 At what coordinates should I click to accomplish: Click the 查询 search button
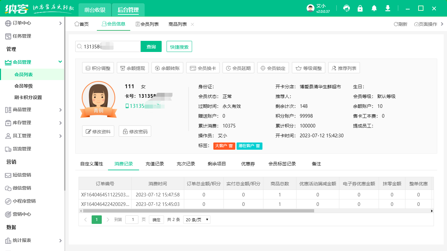(x=151, y=46)
